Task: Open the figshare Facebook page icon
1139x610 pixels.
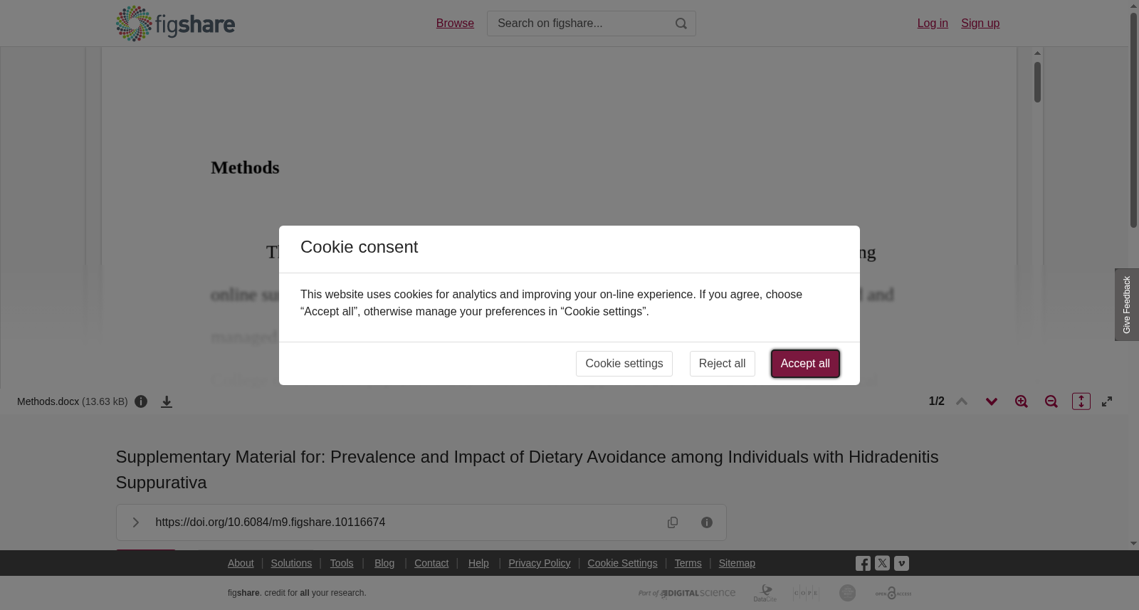Action: [x=863, y=564]
